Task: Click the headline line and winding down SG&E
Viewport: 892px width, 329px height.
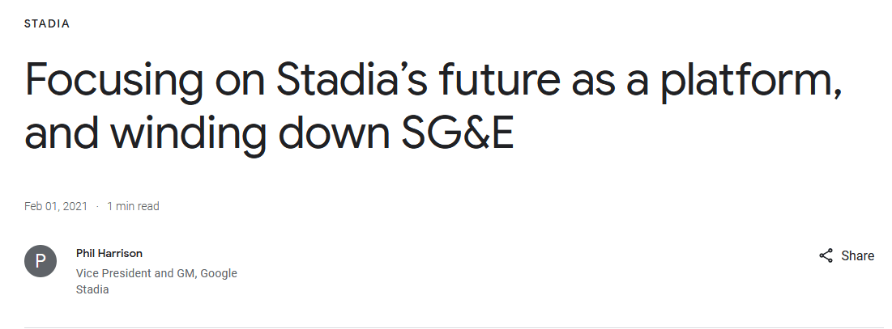Action: pos(269,133)
